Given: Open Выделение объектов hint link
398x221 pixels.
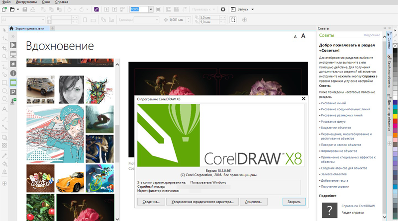Looking at the screenshot, I should click(x=336, y=128).
